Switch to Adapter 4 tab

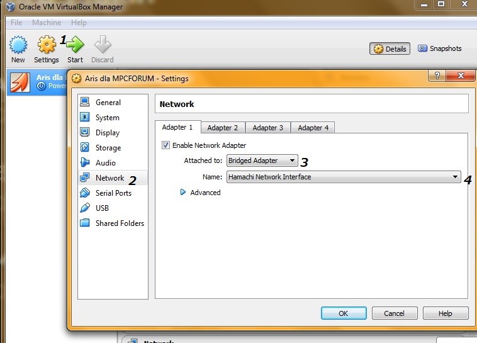pyautogui.click(x=313, y=128)
